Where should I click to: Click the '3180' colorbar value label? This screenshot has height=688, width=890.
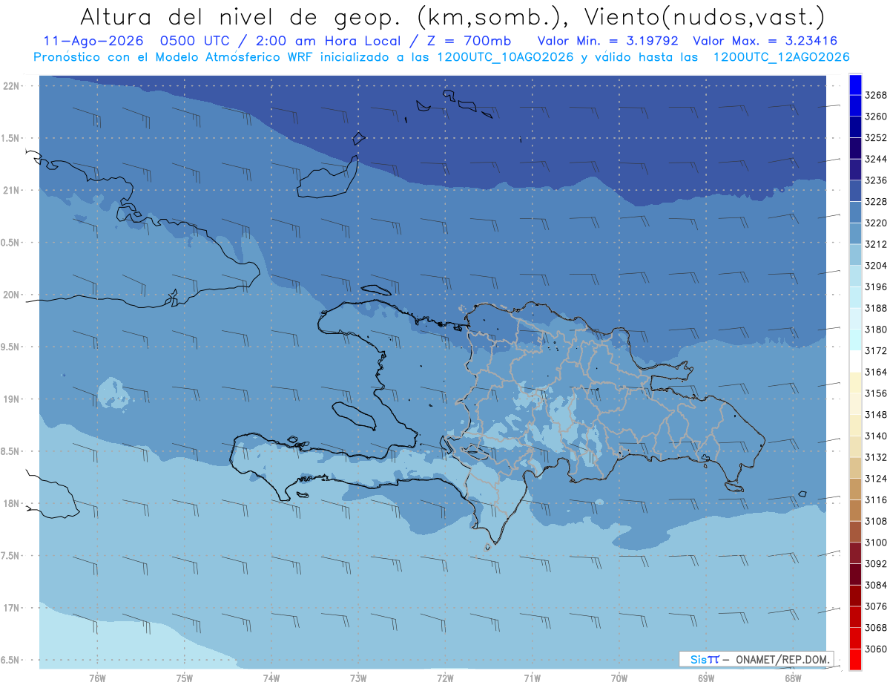tap(876, 330)
